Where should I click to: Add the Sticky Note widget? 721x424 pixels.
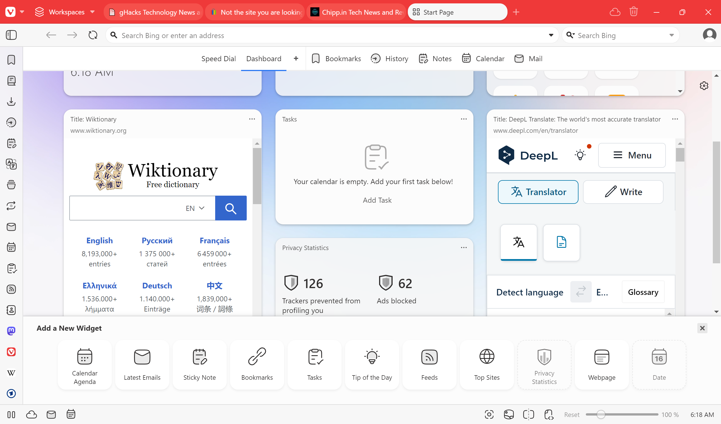[x=199, y=365]
